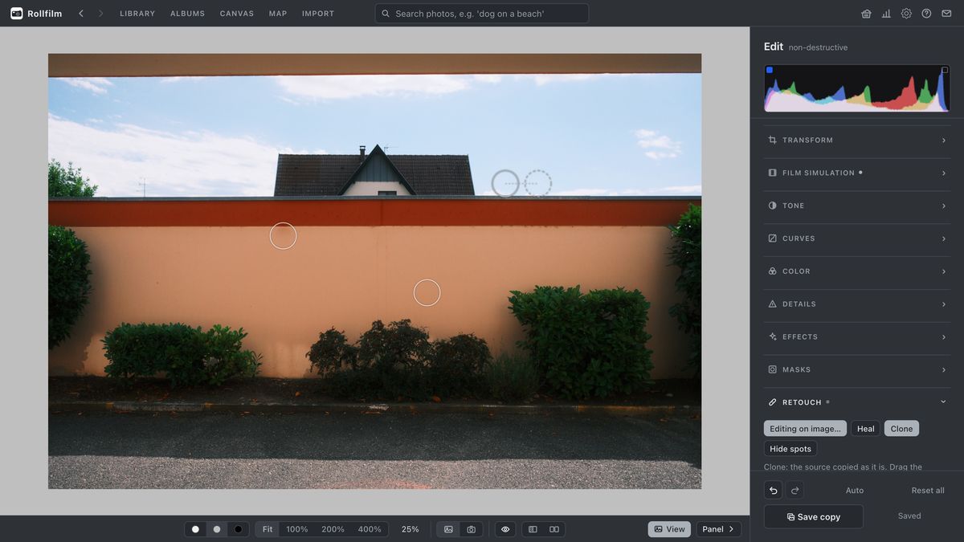Set zoom to 400%
964x542 pixels.
(370, 529)
